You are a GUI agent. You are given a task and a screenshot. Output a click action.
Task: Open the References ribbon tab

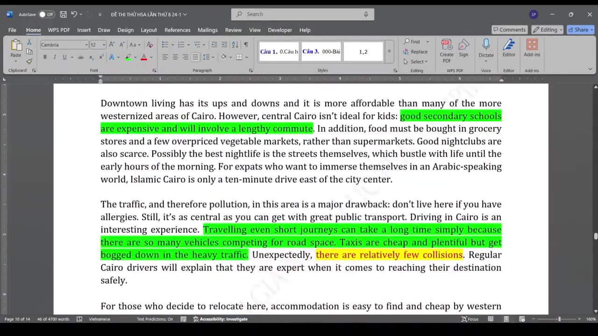177,30
